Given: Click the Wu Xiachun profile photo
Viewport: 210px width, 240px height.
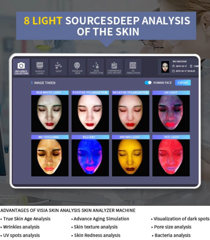Looking at the screenshot, I should (x=165, y=67).
